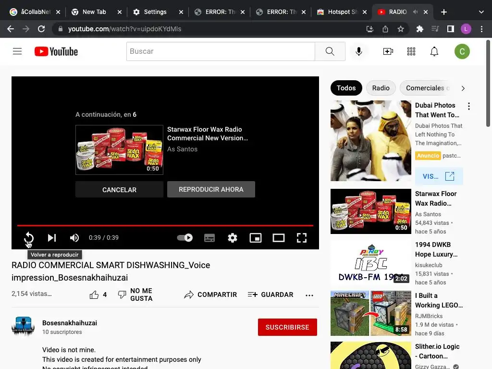Enable miniplayer mode icon

(x=256, y=238)
